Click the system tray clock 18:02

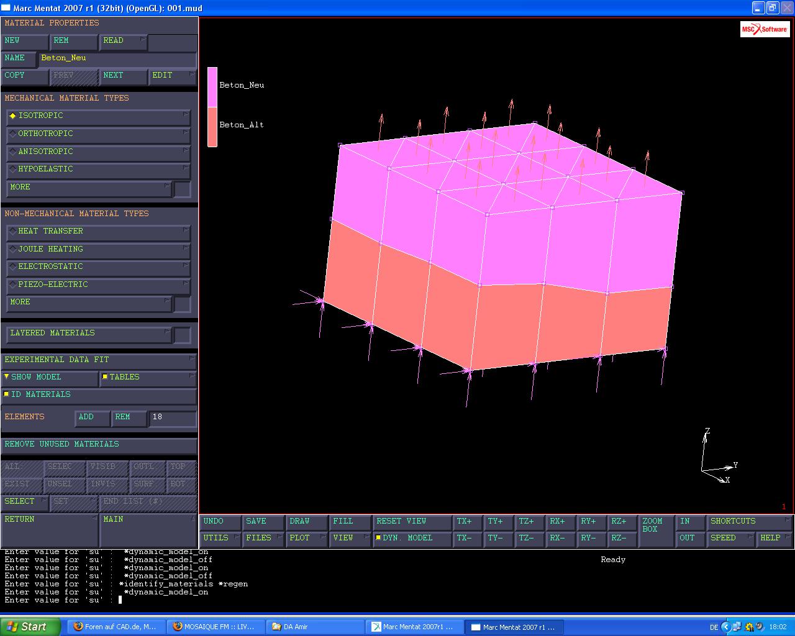click(x=778, y=627)
